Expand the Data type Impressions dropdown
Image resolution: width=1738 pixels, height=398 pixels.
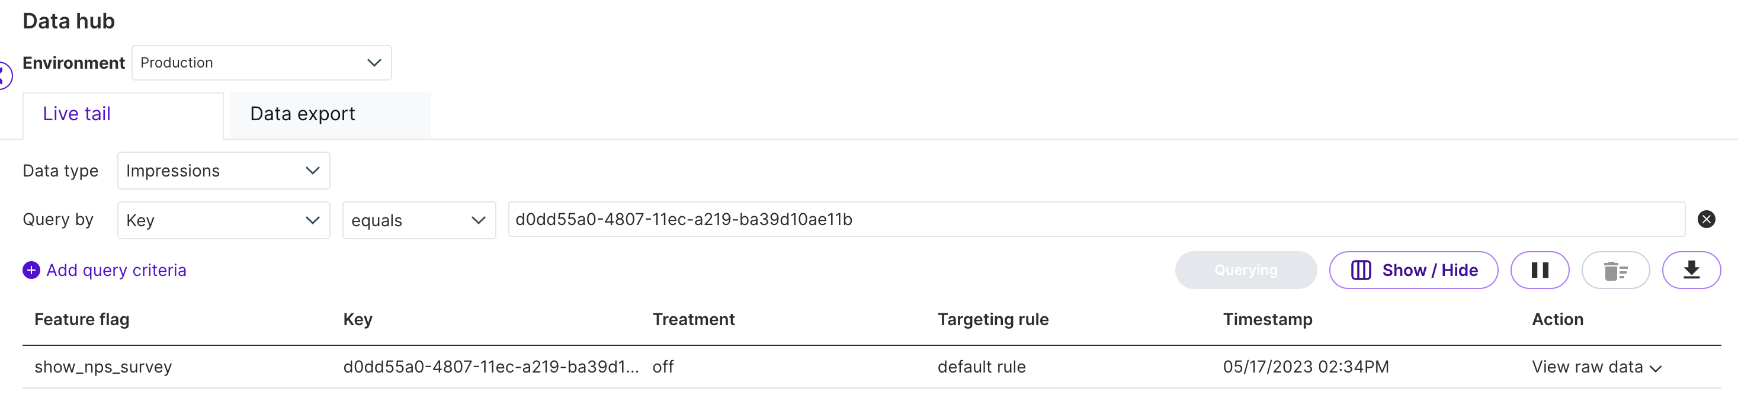223,171
